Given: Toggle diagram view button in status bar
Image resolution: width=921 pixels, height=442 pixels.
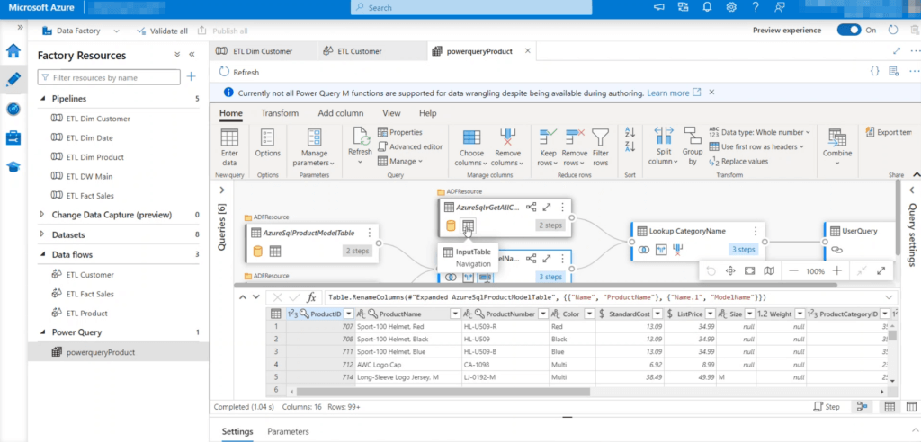Looking at the screenshot, I should [x=863, y=406].
